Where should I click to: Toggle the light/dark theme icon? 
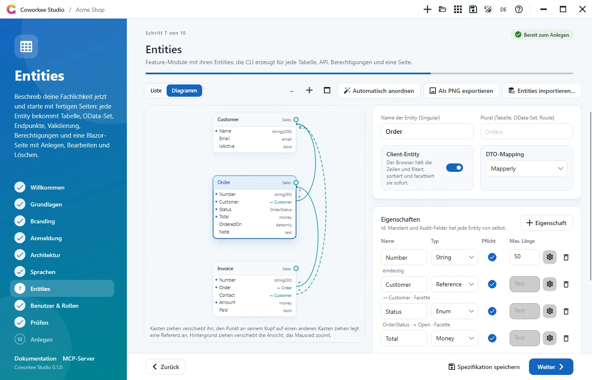click(x=488, y=9)
